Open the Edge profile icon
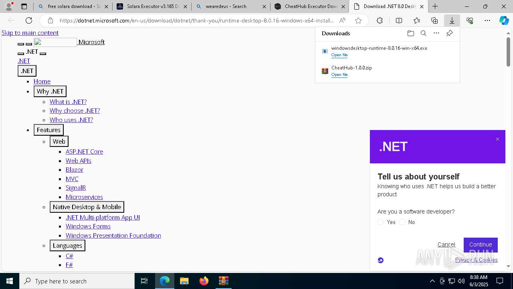The height and width of the screenshot is (289, 513). pyautogui.click(x=9, y=6)
